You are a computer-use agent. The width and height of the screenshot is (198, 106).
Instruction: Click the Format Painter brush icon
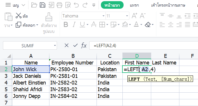49,17
